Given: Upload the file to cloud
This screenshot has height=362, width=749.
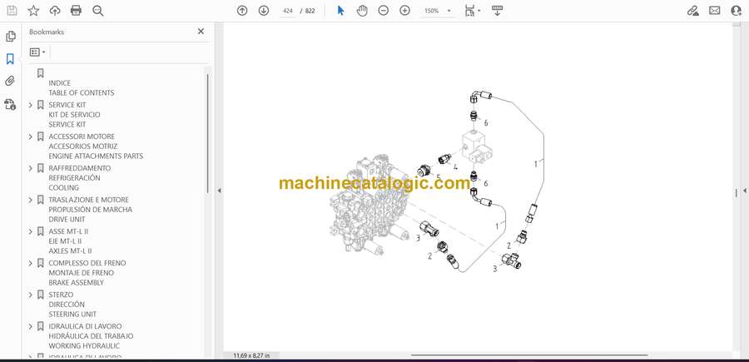Looking at the screenshot, I should point(55,11).
